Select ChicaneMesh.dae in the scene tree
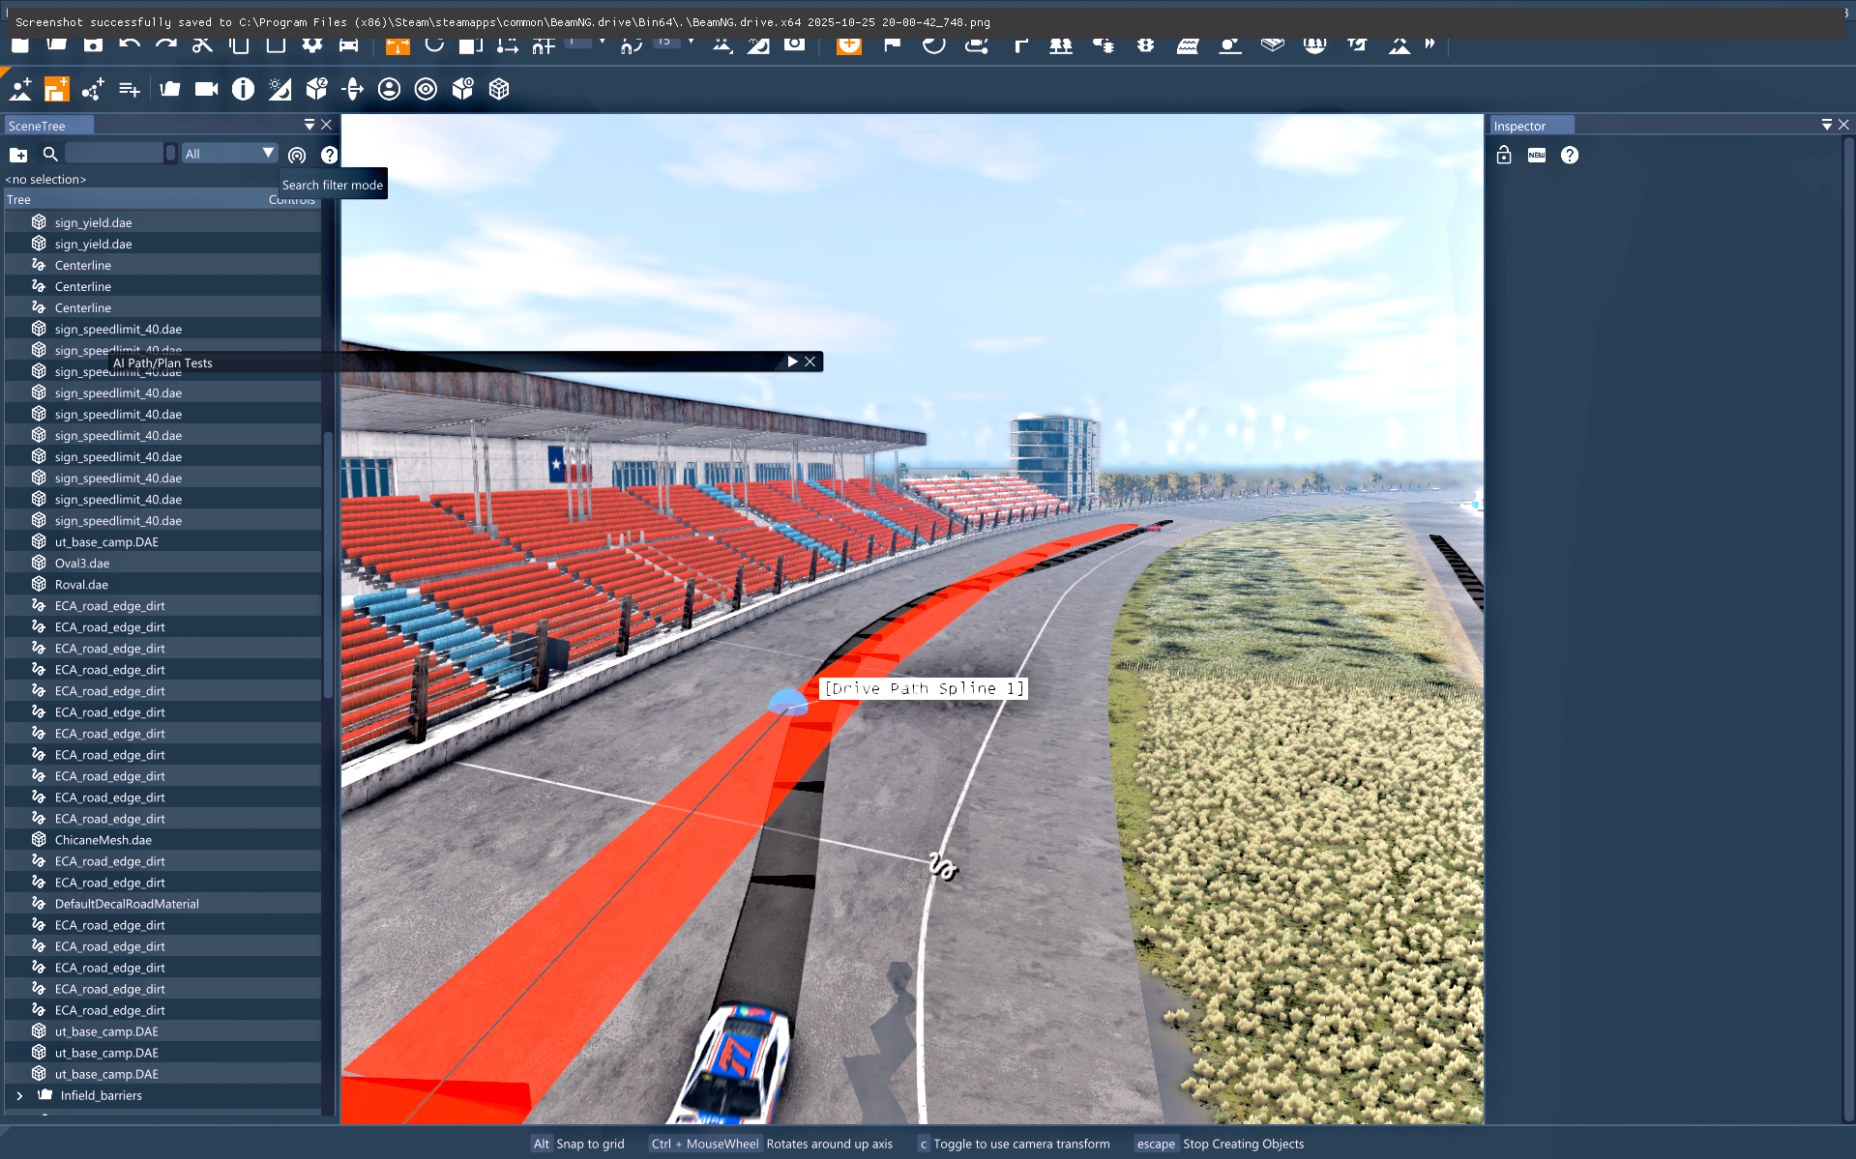 click(x=162, y=840)
